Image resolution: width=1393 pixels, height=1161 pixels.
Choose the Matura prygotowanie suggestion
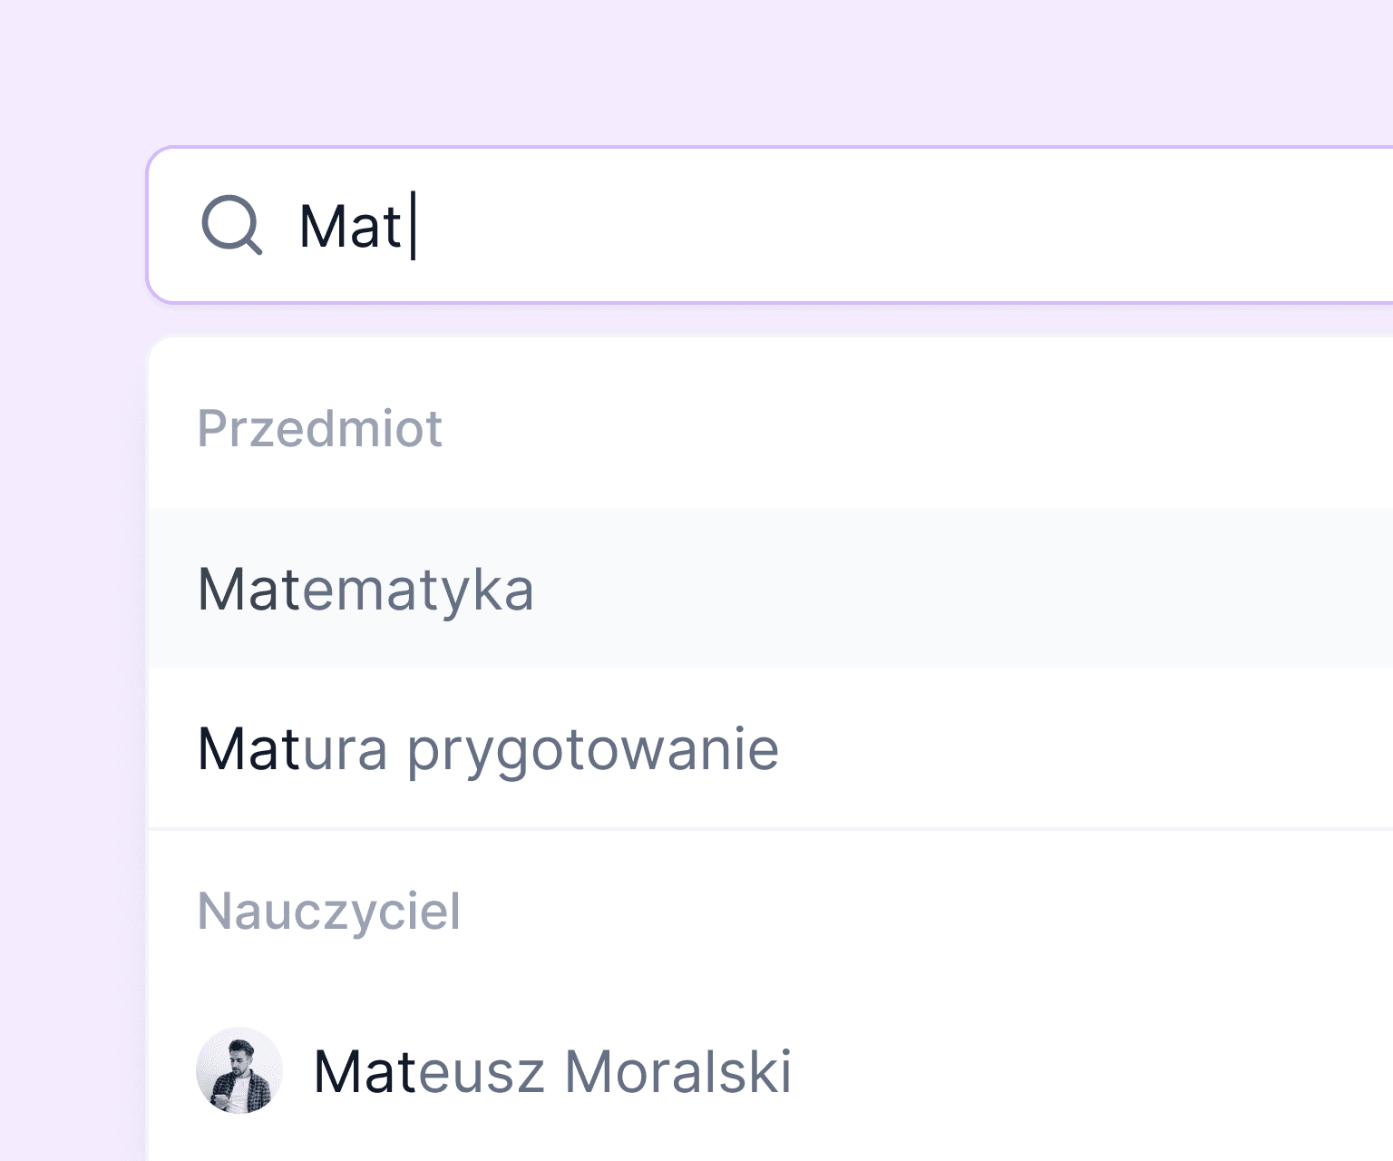click(488, 749)
